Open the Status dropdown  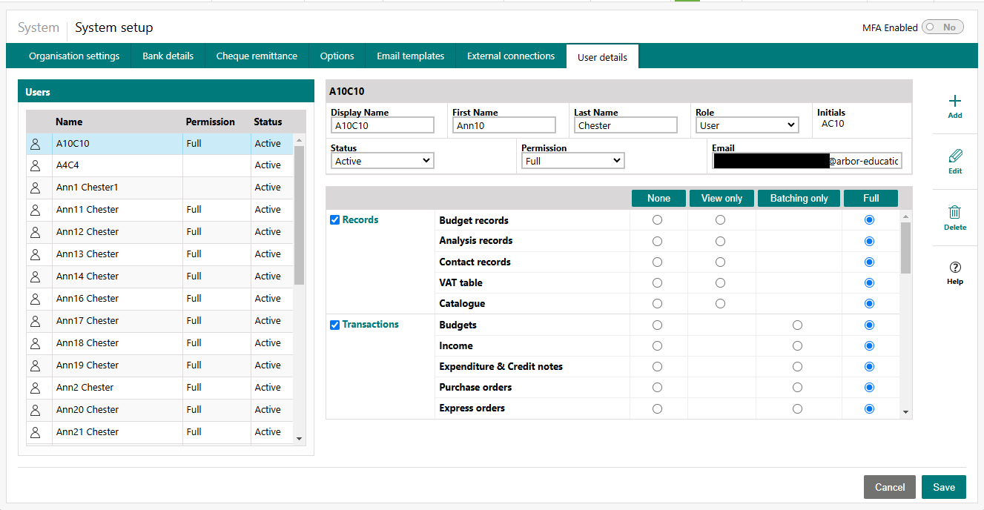(383, 161)
